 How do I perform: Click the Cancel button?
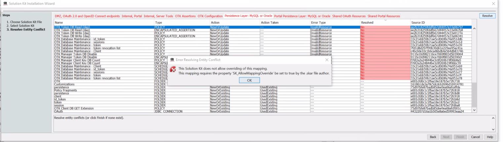point(475,137)
